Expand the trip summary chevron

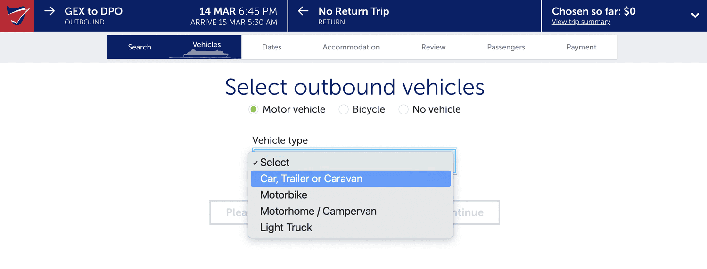[695, 16]
